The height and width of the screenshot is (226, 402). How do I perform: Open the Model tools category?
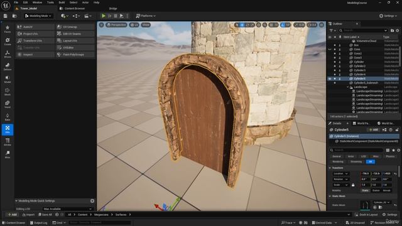8,79
